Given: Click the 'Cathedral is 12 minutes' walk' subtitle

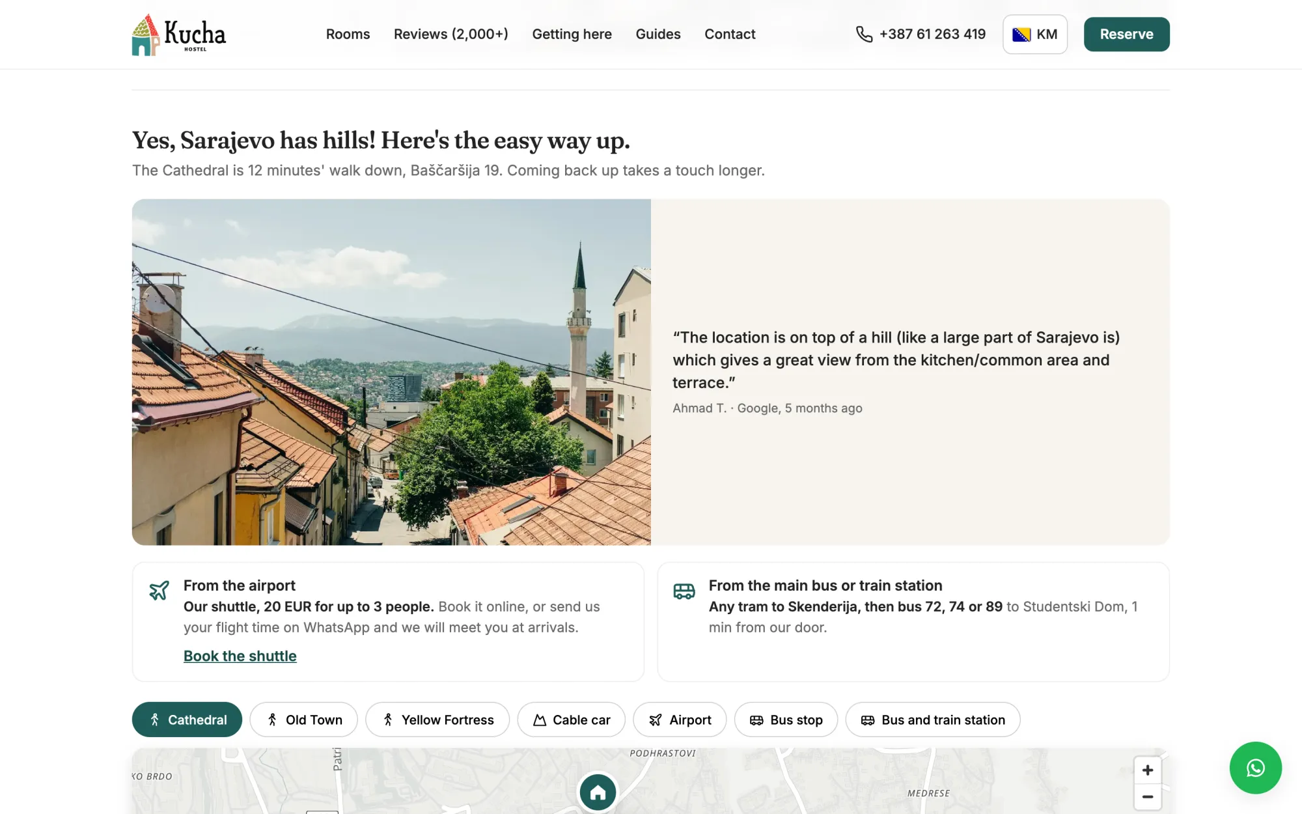Looking at the screenshot, I should click(449, 171).
